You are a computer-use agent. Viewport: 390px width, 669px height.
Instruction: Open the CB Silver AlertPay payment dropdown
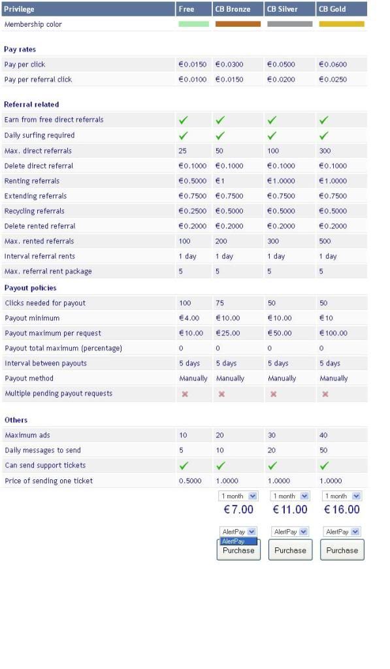(x=290, y=532)
